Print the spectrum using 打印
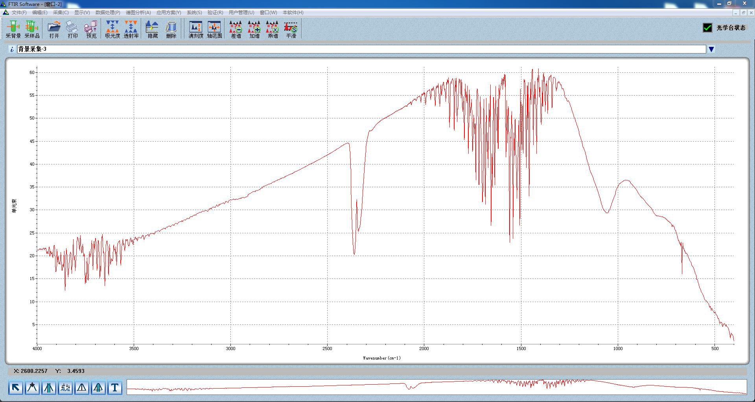Image resolution: width=755 pixels, height=402 pixels. (73, 29)
